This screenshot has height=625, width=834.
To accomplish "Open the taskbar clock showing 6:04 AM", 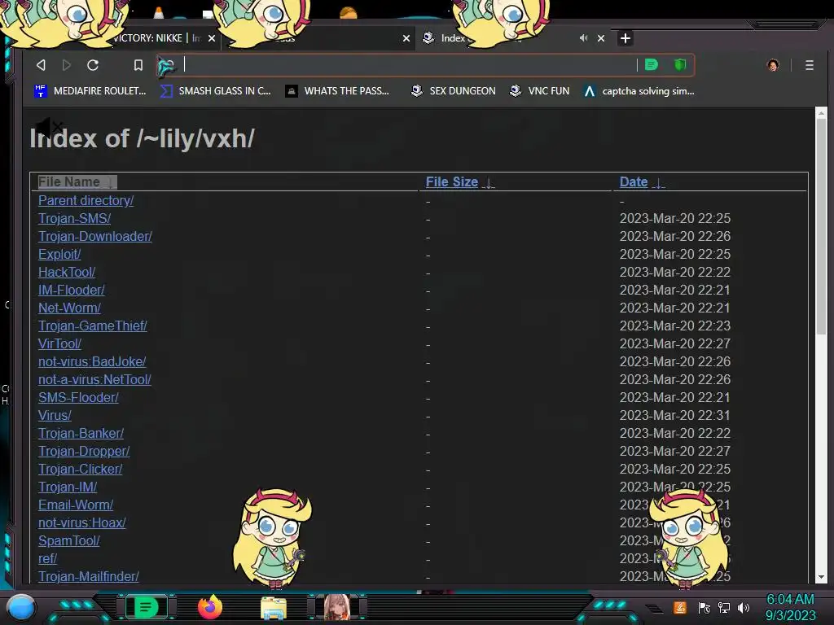I will (790, 607).
